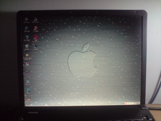Click the red Sogou S logo
Image resolution: width=161 pixels, height=121 pixels.
(126, 103)
